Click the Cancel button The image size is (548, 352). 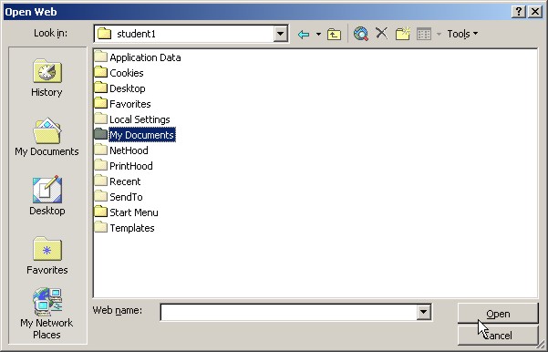coord(498,336)
